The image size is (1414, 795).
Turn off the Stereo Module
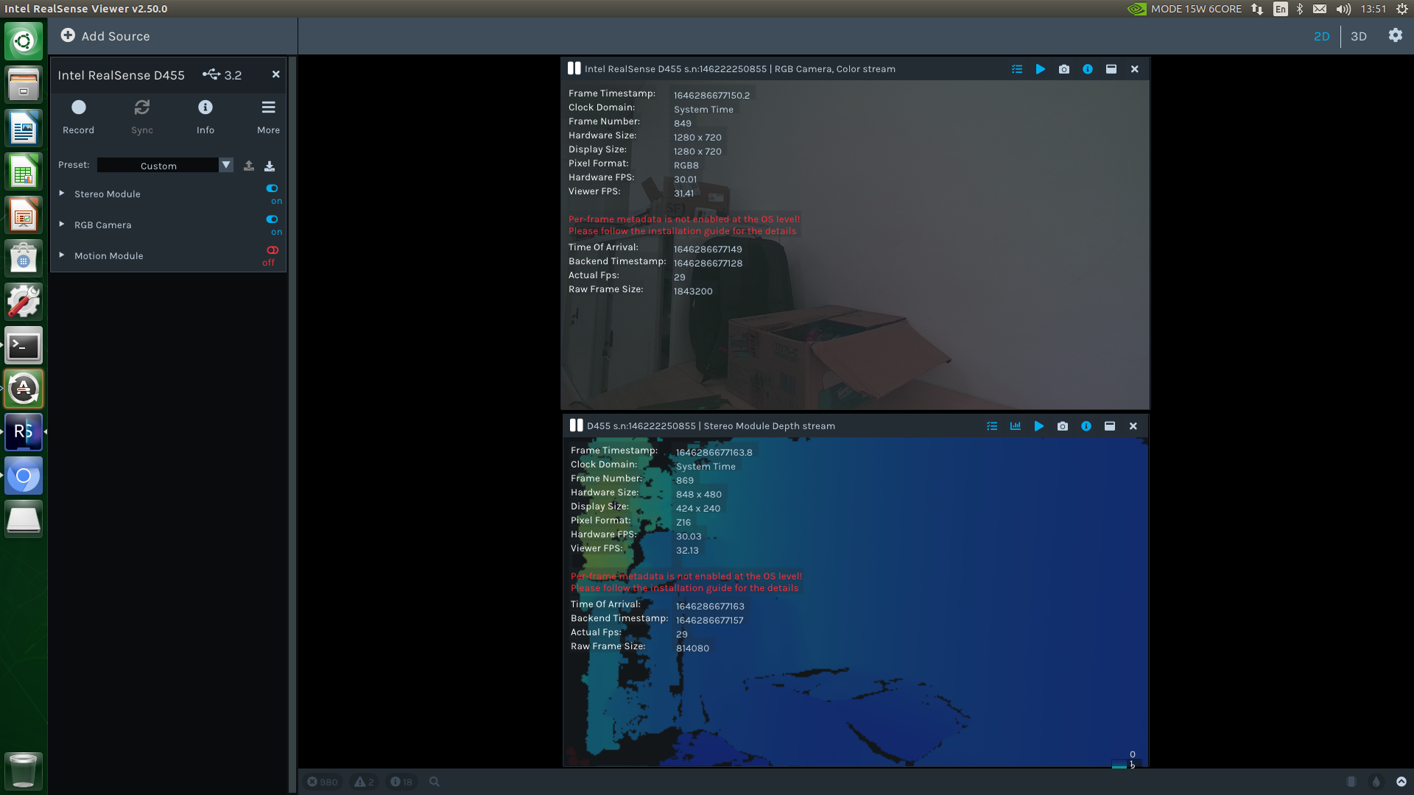click(x=272, y=188)
